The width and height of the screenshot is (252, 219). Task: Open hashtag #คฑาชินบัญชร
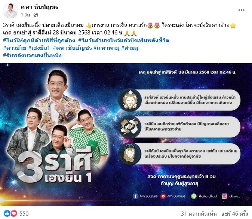point(72,48)
